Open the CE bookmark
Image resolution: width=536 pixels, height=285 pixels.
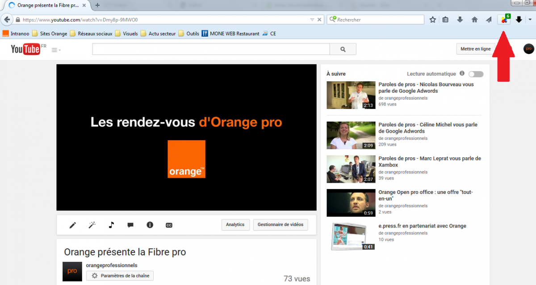269,34
